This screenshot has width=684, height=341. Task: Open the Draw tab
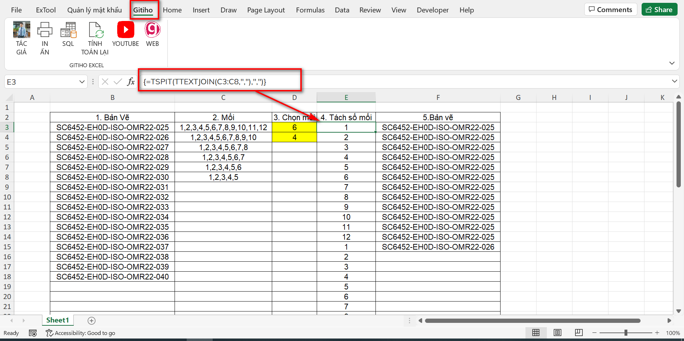pos(229,10)
